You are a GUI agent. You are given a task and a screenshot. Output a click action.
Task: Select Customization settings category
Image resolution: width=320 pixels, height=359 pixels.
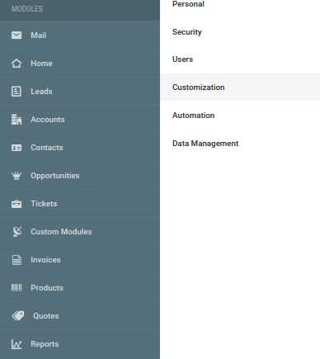click(x=240, y=87)
